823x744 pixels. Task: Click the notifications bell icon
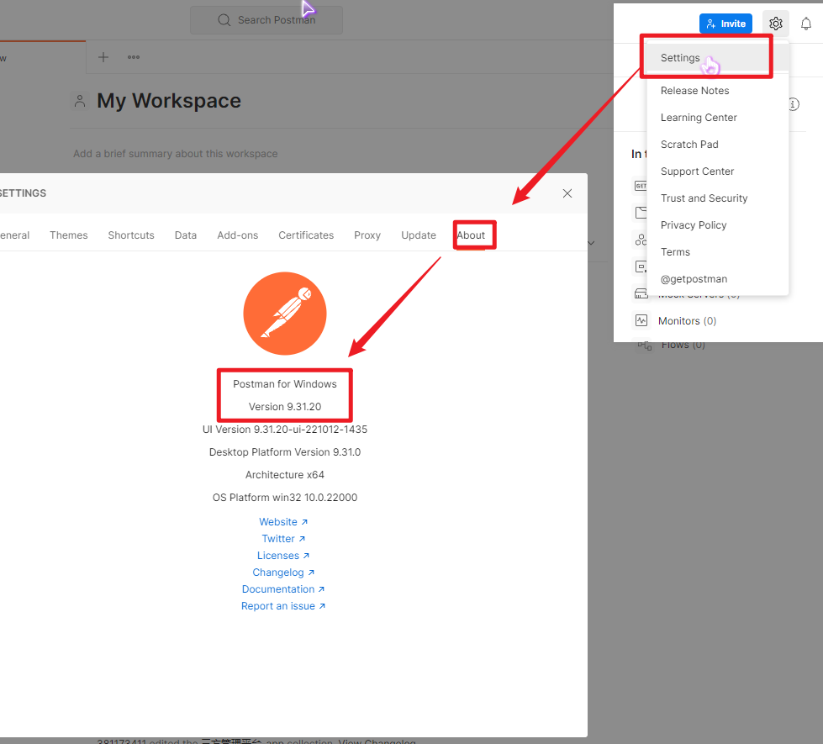pyautogui.click(x=805, y=24)
